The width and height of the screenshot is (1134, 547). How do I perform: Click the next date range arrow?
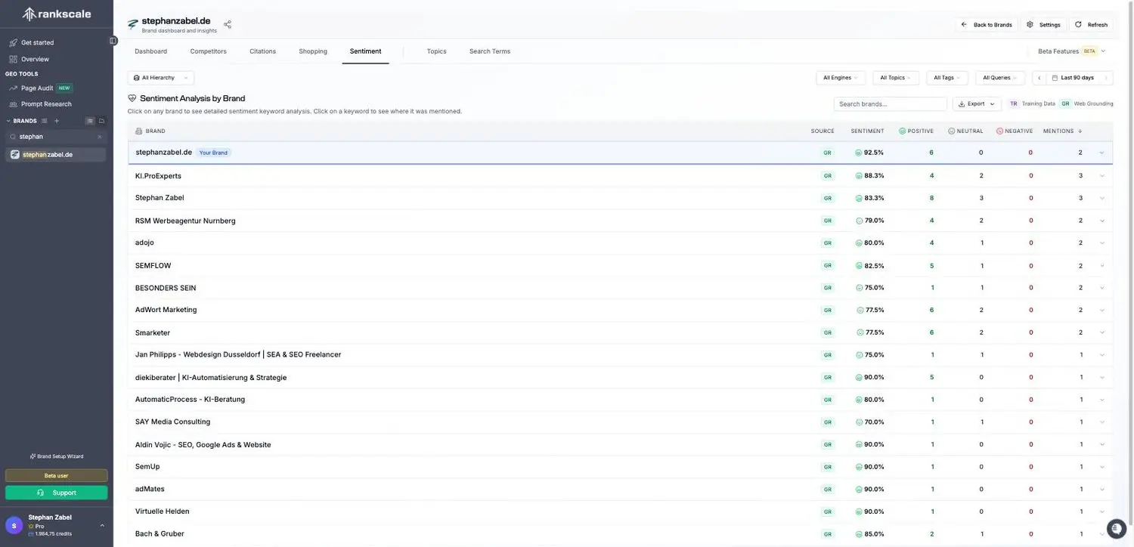point(1107,78)
